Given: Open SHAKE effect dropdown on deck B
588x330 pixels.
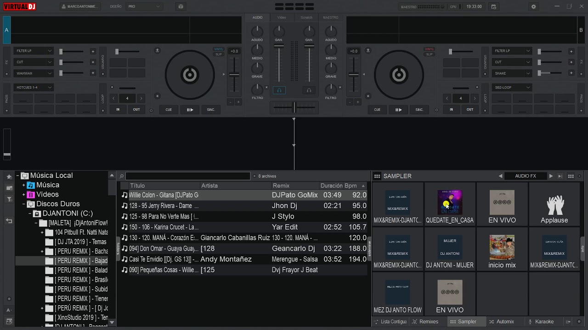Looking at the screenshot, I should point(512,73).
